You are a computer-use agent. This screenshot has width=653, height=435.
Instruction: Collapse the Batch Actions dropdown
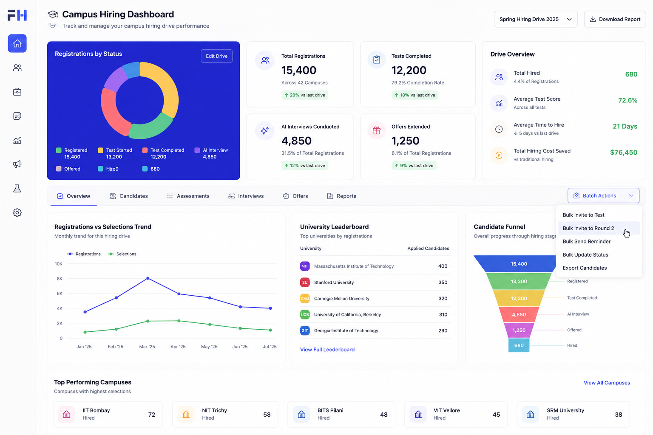(603, 195)
